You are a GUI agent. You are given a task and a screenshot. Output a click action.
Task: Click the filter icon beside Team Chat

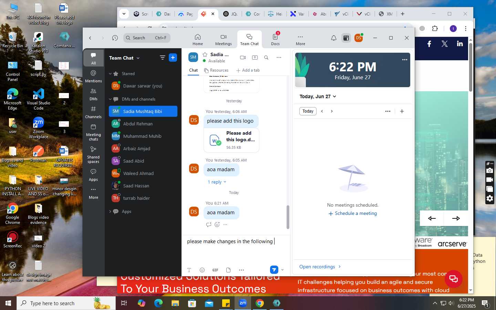click(x=162, y=58)
